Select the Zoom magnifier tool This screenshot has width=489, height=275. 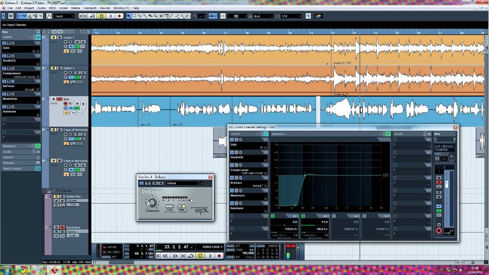pos(156,16)
